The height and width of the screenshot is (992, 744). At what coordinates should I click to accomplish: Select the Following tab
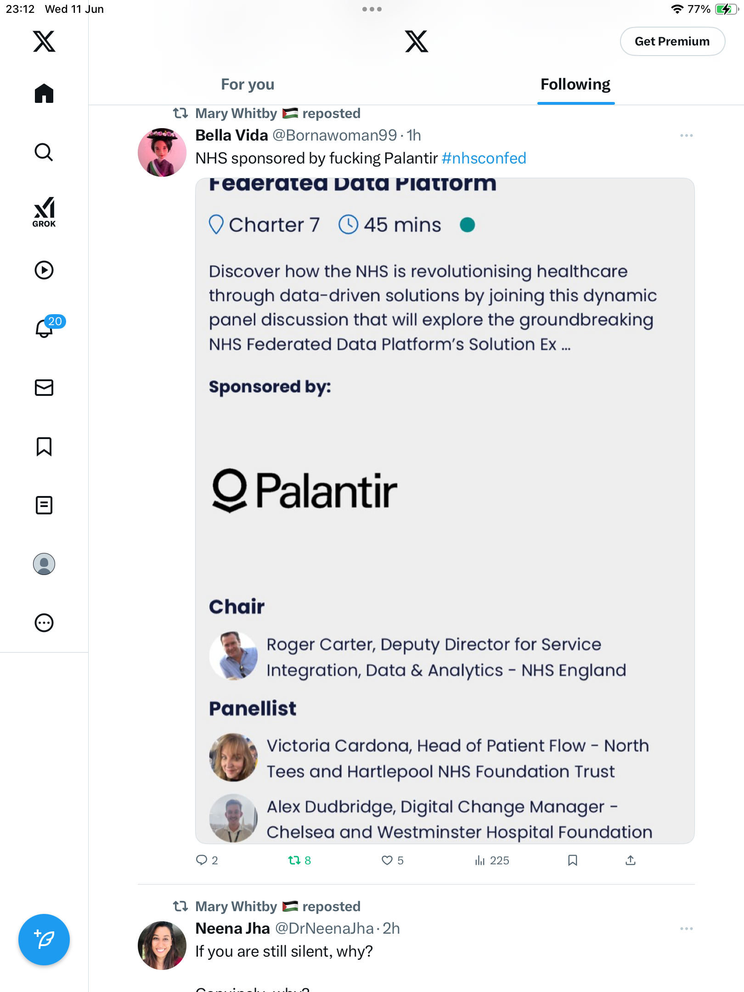tap(575, 85)
